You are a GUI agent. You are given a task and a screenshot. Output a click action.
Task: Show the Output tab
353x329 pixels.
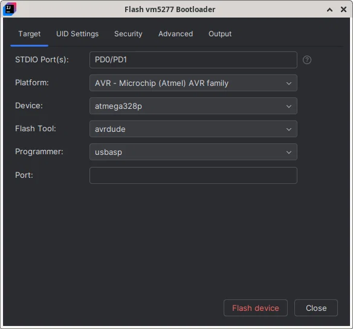[220, 34]
